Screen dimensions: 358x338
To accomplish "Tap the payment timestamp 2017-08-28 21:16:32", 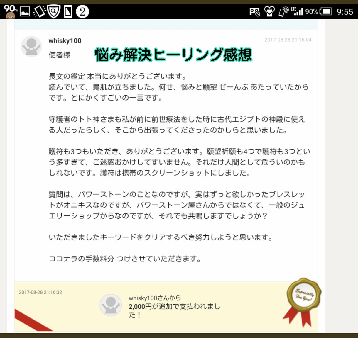I will click(40, 292).
